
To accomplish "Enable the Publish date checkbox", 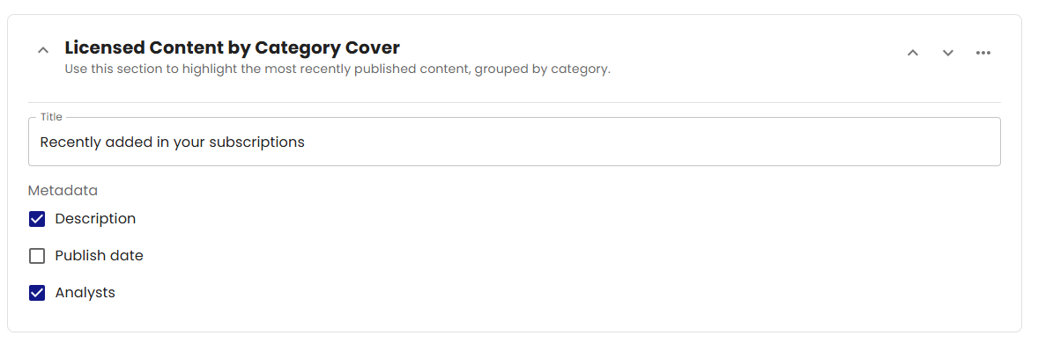I will (x=37, y=256).
